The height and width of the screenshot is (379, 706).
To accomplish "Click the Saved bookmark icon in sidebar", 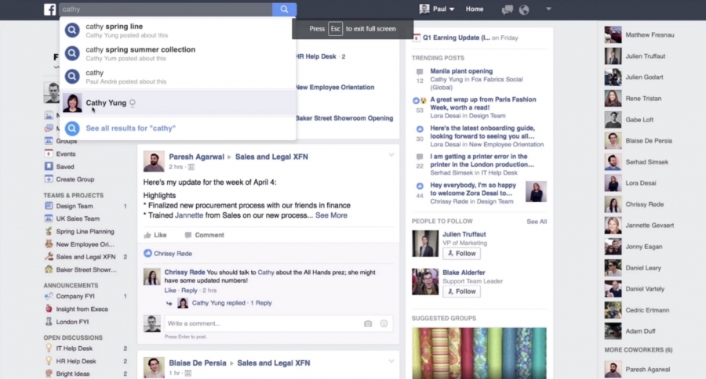I will click(x=49, y=166).
